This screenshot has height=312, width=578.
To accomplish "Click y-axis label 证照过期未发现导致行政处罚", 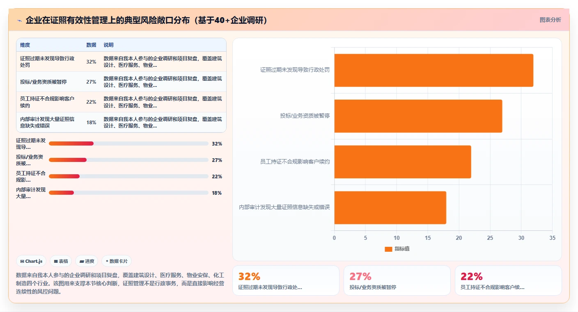I will (x=295, y=70).
